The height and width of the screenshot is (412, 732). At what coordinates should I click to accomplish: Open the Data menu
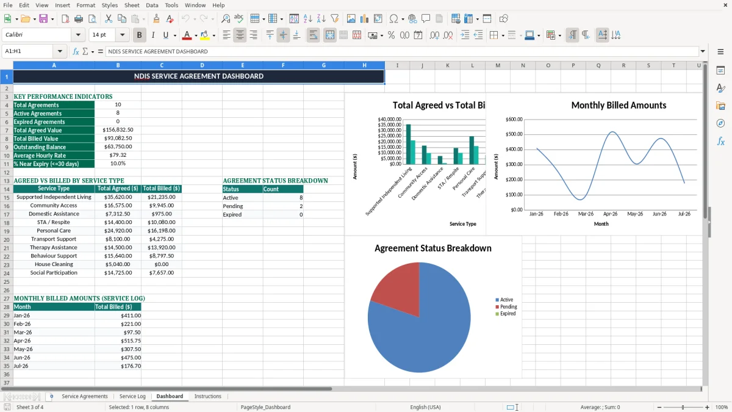pyautogui.click(x=152, y=5)
